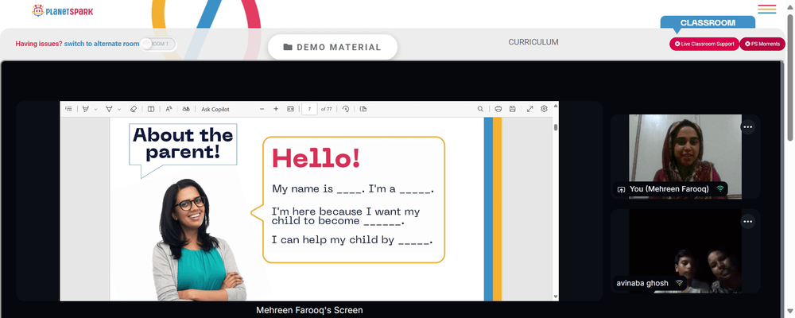
Task: Click the read aloud icon
Action: pyautogui.click(x=169, y=109)
